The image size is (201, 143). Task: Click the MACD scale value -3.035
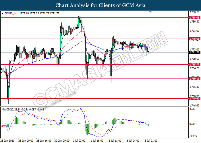coord(193,136)
